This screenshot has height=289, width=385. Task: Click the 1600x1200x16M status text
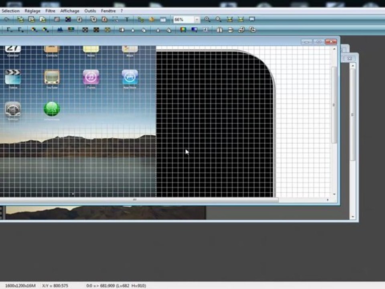tap(20, 285)
